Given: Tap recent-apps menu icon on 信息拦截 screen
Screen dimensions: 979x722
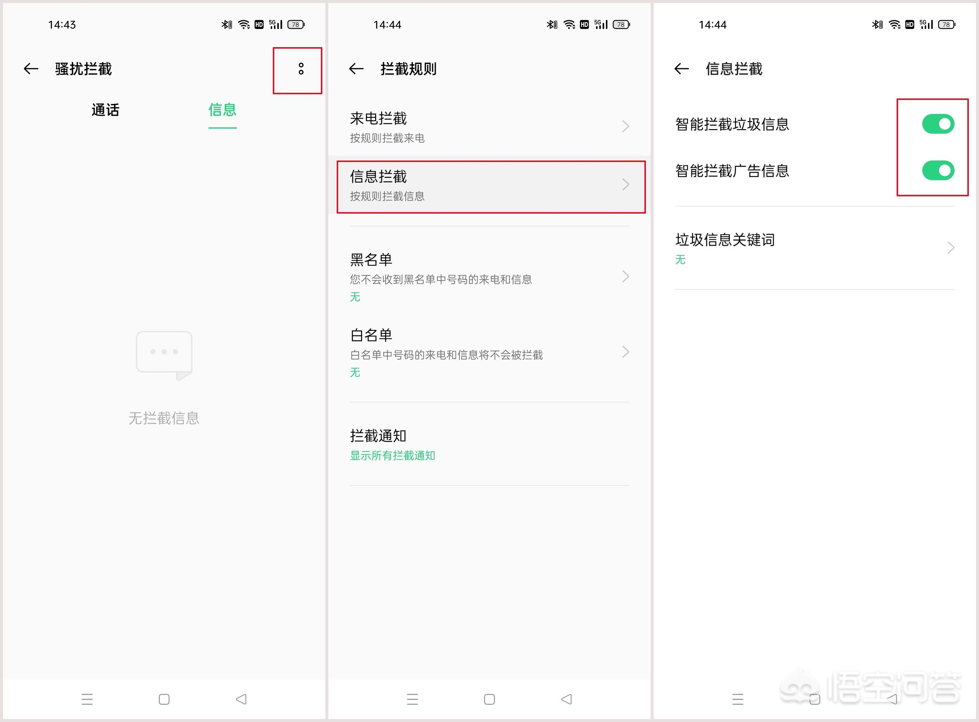Looking at the screenshot, I should click(x=738, y=699).
